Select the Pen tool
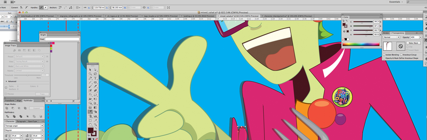 [90, 78]
